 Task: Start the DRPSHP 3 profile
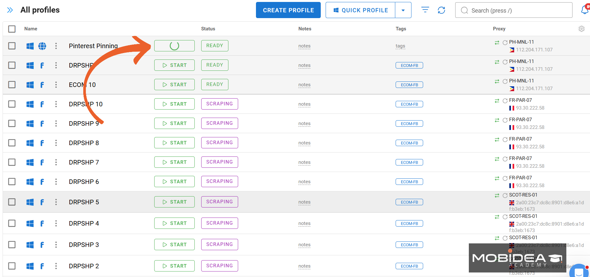(x=174, y=244)
